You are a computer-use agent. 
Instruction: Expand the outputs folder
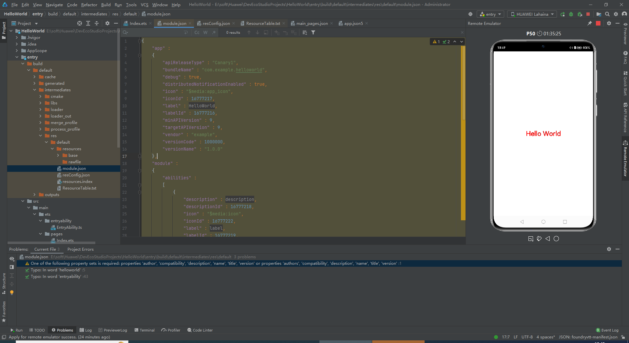34,195
